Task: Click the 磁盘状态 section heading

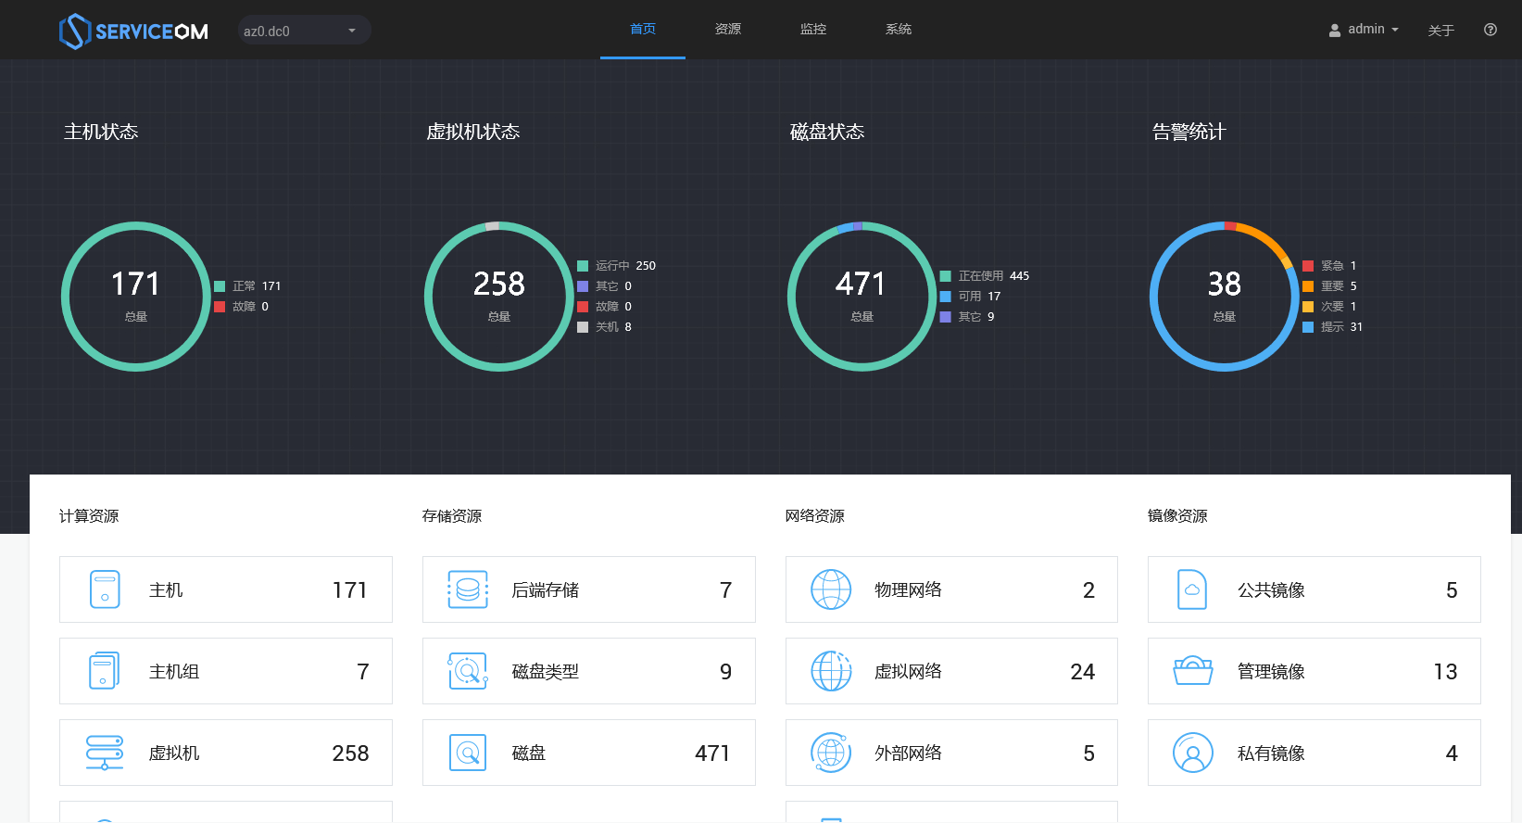Action: click(827, 132)
